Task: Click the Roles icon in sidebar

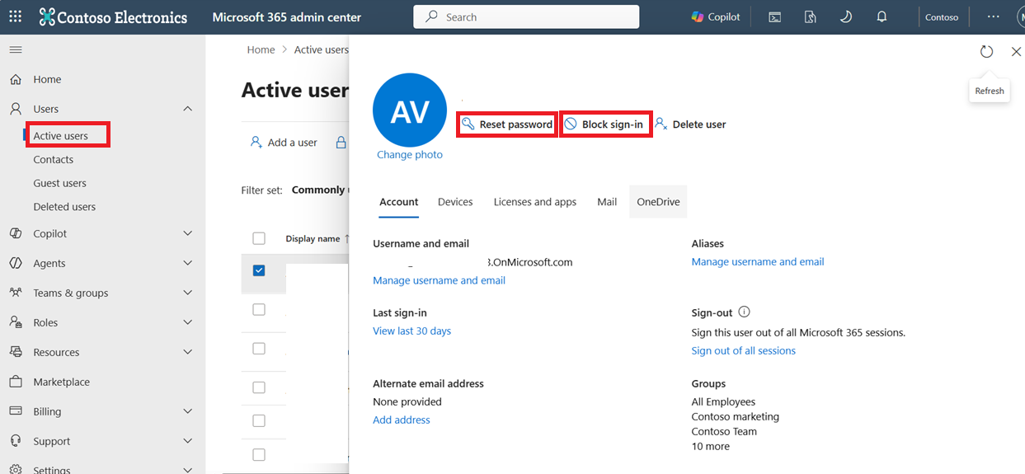Action: 16,322
